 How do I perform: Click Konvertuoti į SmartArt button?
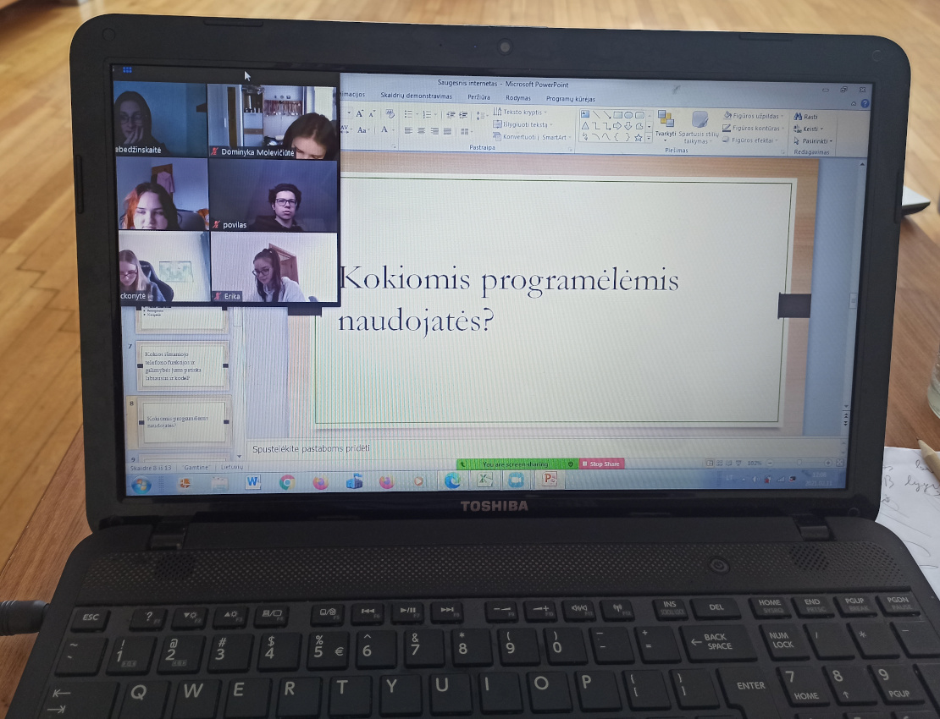531,137
